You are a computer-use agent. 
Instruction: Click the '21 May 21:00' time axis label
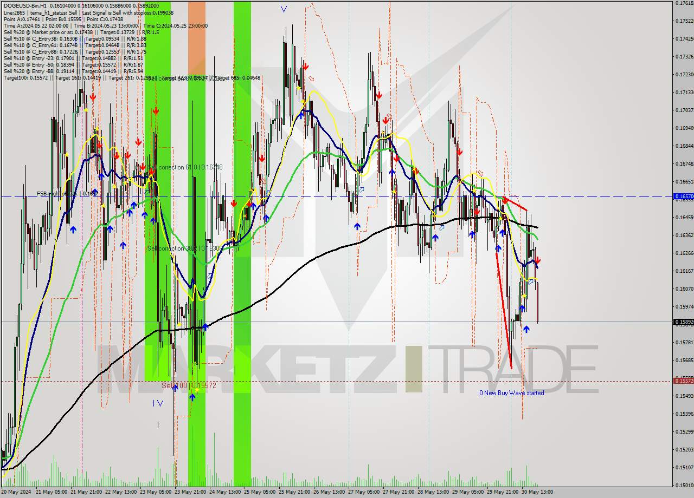[86, 492]
